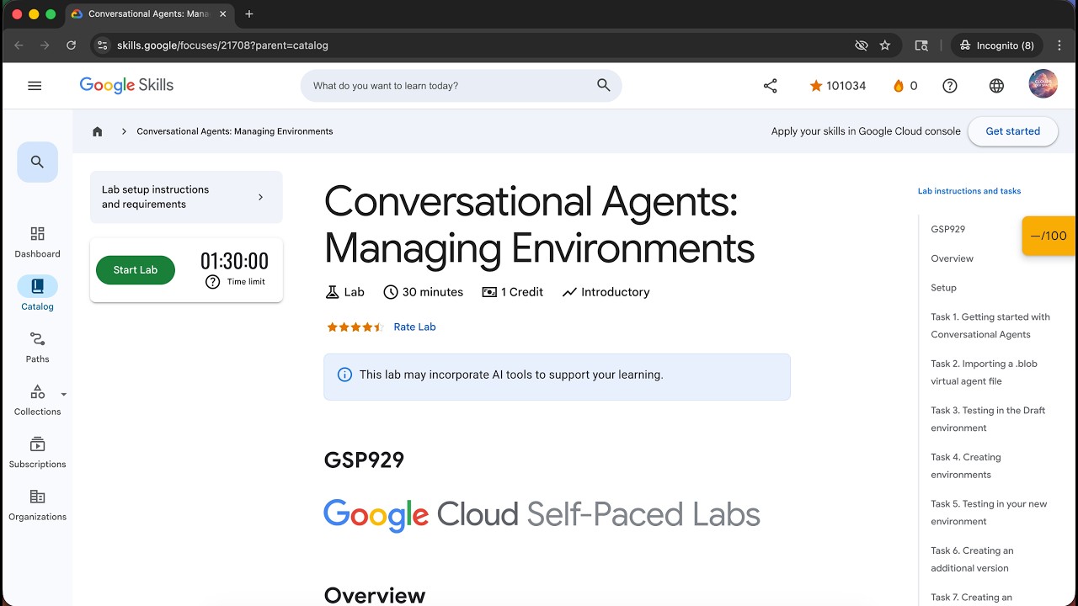Screen dimensions: 1078x606
Task: Click the breadcrumb chevron separator
Action: point(124,131)
